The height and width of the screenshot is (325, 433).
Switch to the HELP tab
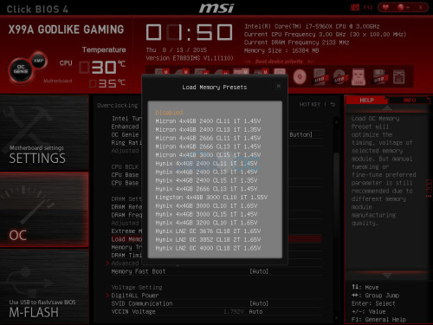click(366, 101)
